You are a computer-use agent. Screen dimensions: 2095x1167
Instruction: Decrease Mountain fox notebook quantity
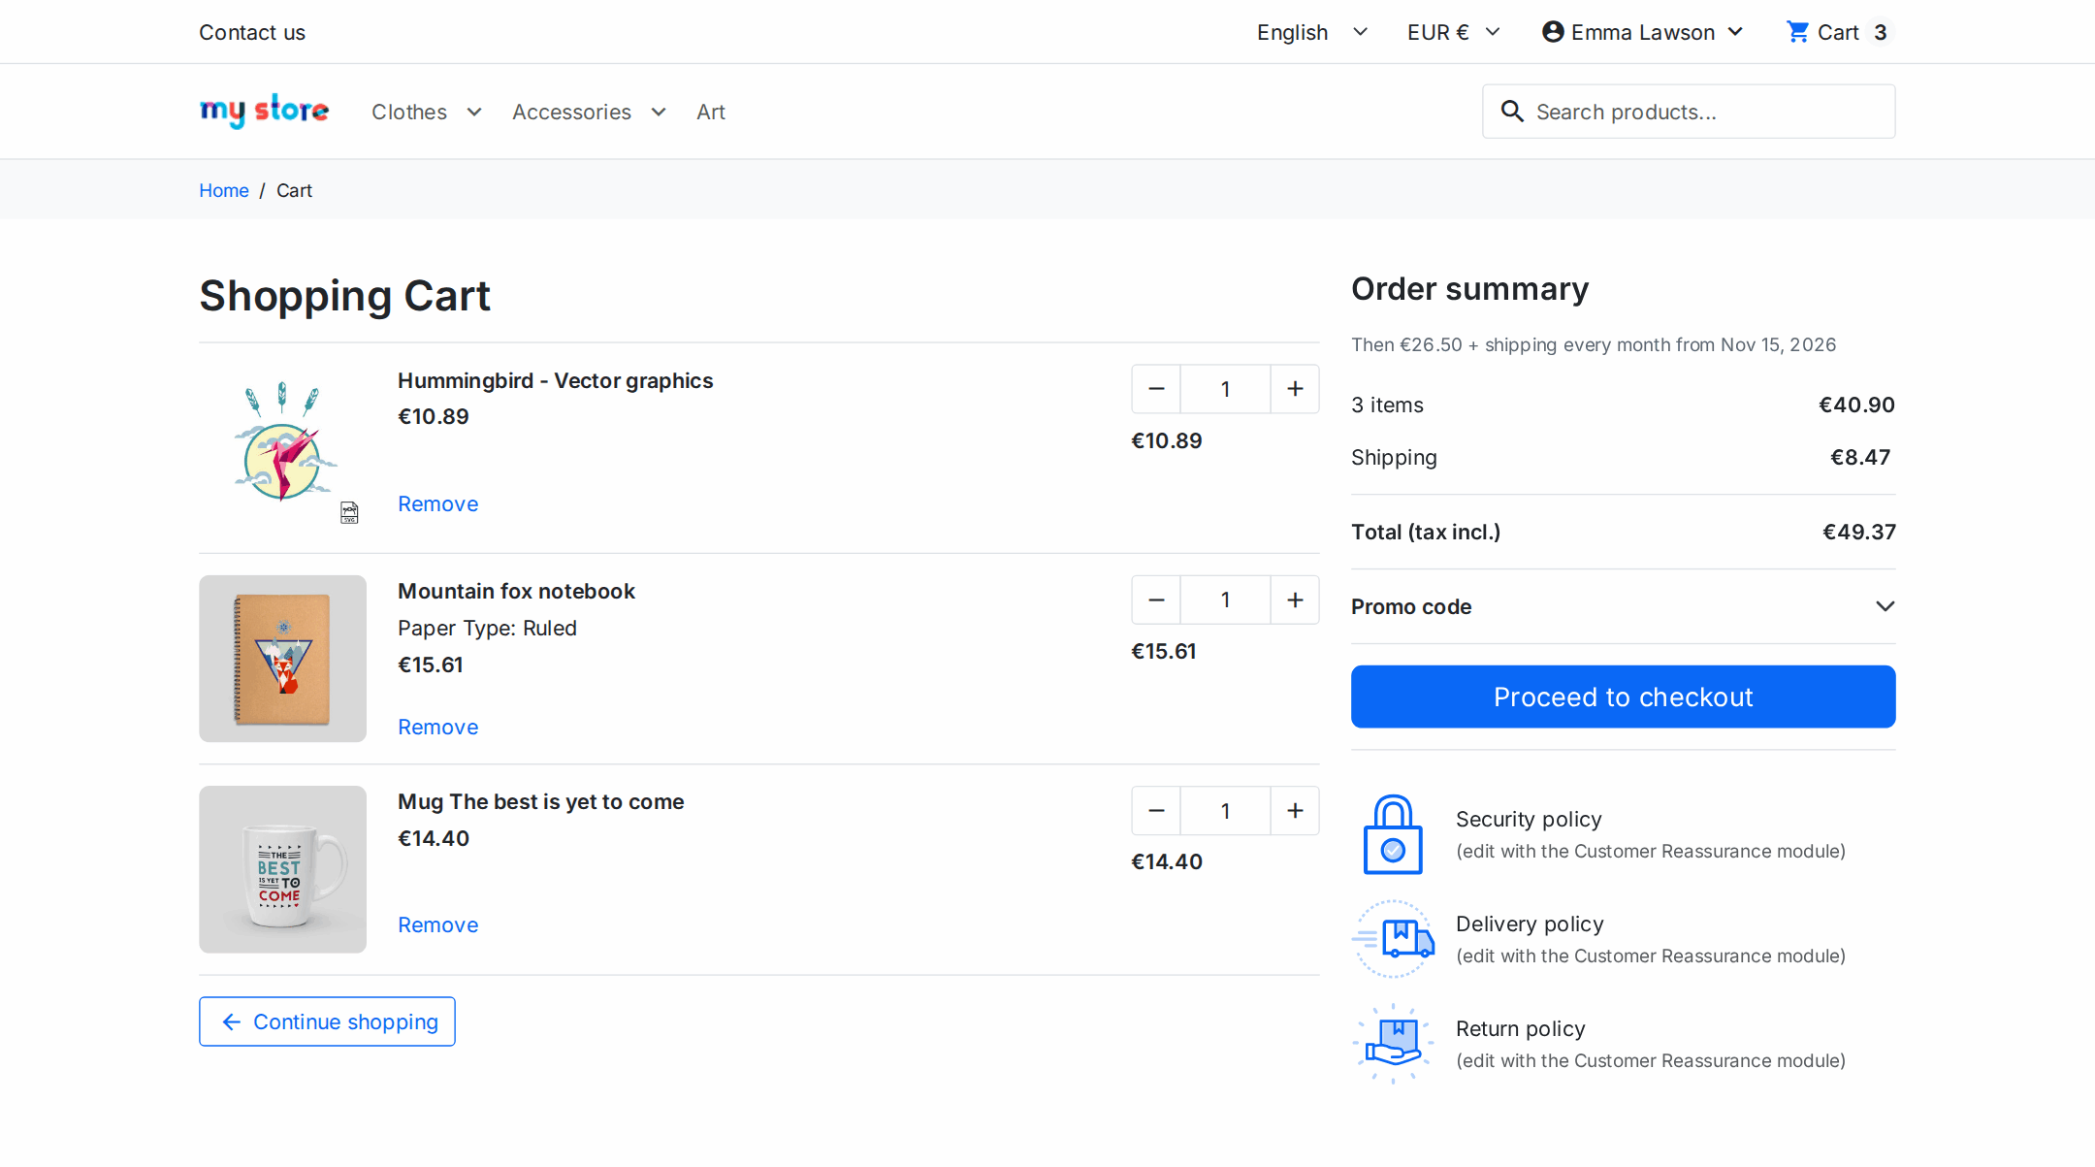(1156, 600)
